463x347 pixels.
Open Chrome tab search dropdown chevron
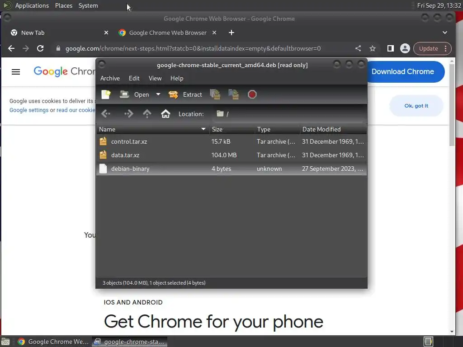445,33
